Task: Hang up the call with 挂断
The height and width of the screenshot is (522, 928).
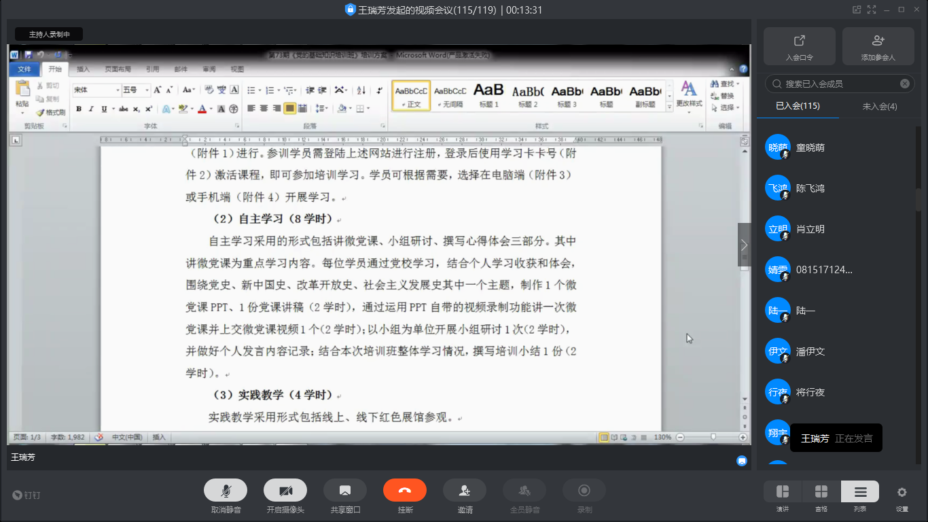Action: [405, 491]
